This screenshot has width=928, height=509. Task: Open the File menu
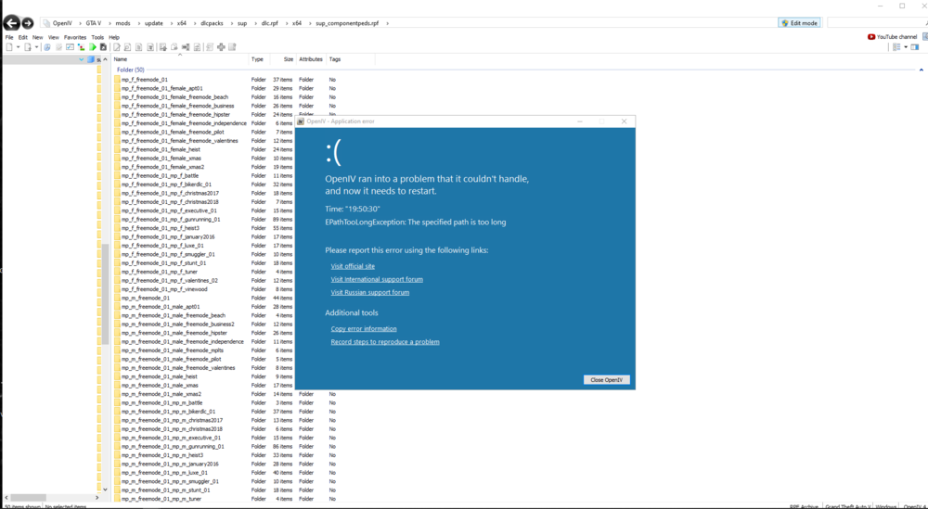(x=9, y=37)
